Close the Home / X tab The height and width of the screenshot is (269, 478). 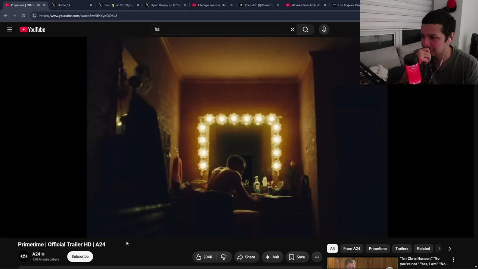click(91, 5)
